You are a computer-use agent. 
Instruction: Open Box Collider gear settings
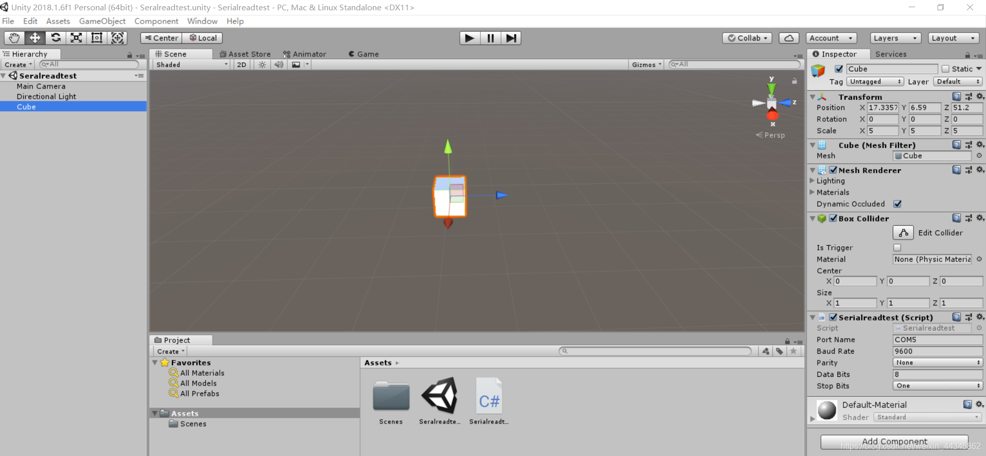coord(980,218)
